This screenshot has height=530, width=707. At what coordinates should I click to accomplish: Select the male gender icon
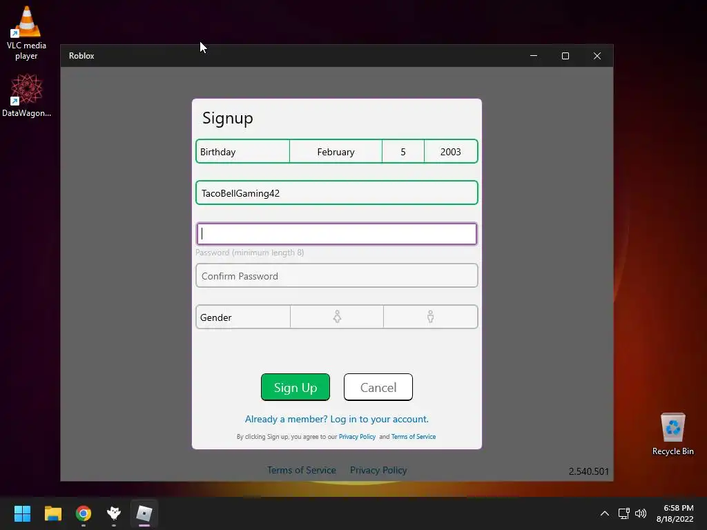point(430,317)
